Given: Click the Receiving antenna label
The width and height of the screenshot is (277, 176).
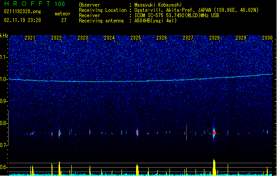Looking at the screenshot, I should (x=101, y=21).
